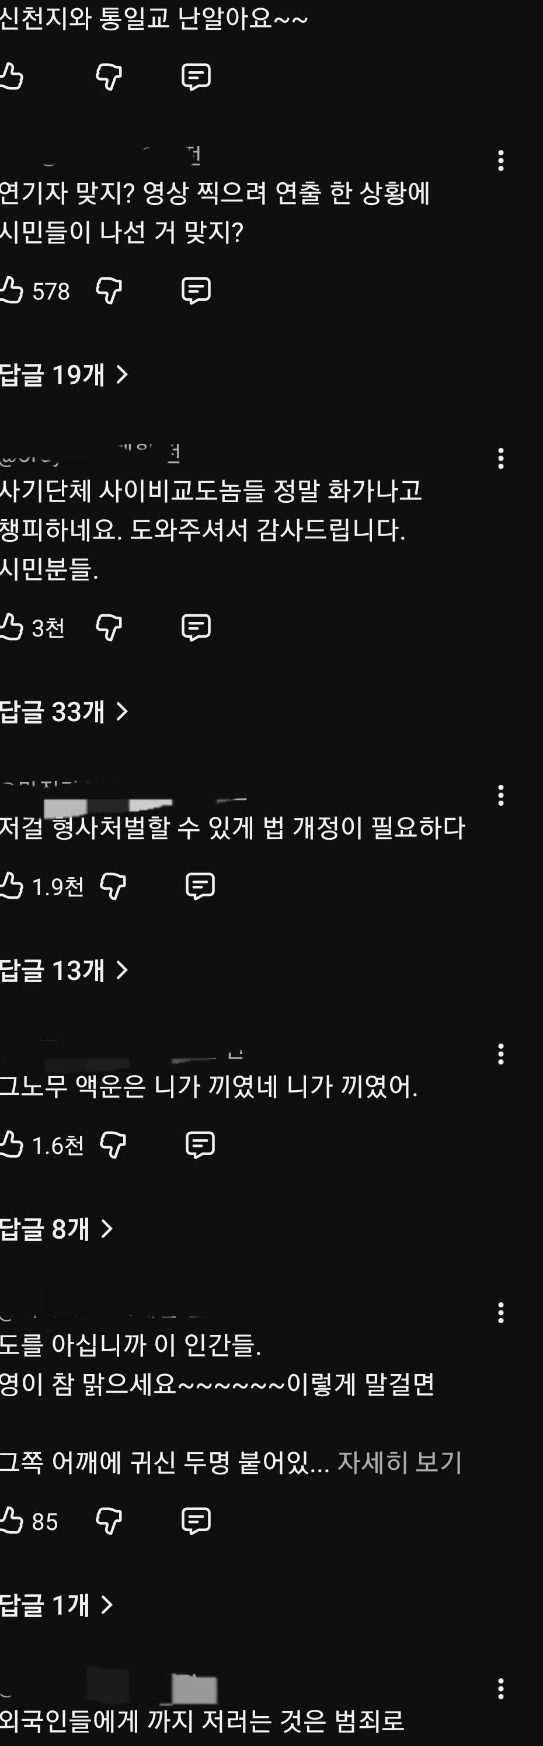Reply to the 3천 likes comment
Image resolution: width=543 pixels, height=1746 pixels.
point(196,627)
